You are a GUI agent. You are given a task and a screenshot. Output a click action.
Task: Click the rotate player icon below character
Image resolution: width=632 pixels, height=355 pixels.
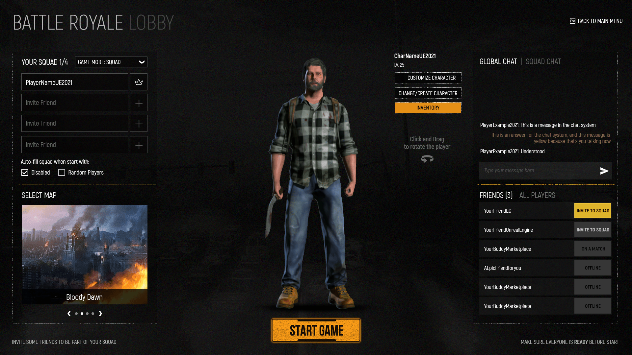426,159
